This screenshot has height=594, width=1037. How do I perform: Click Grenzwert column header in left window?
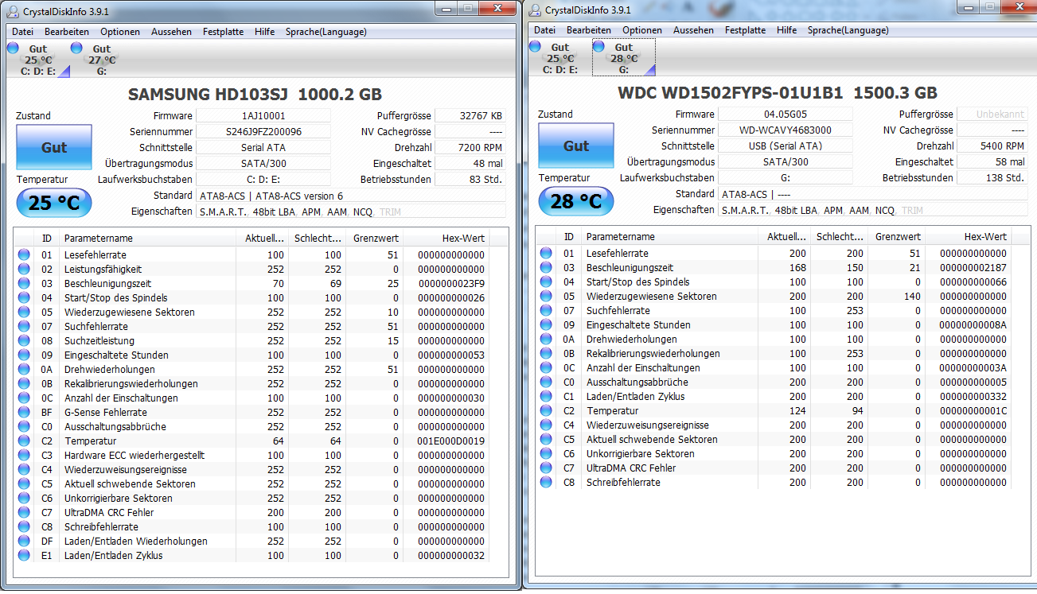374,239
